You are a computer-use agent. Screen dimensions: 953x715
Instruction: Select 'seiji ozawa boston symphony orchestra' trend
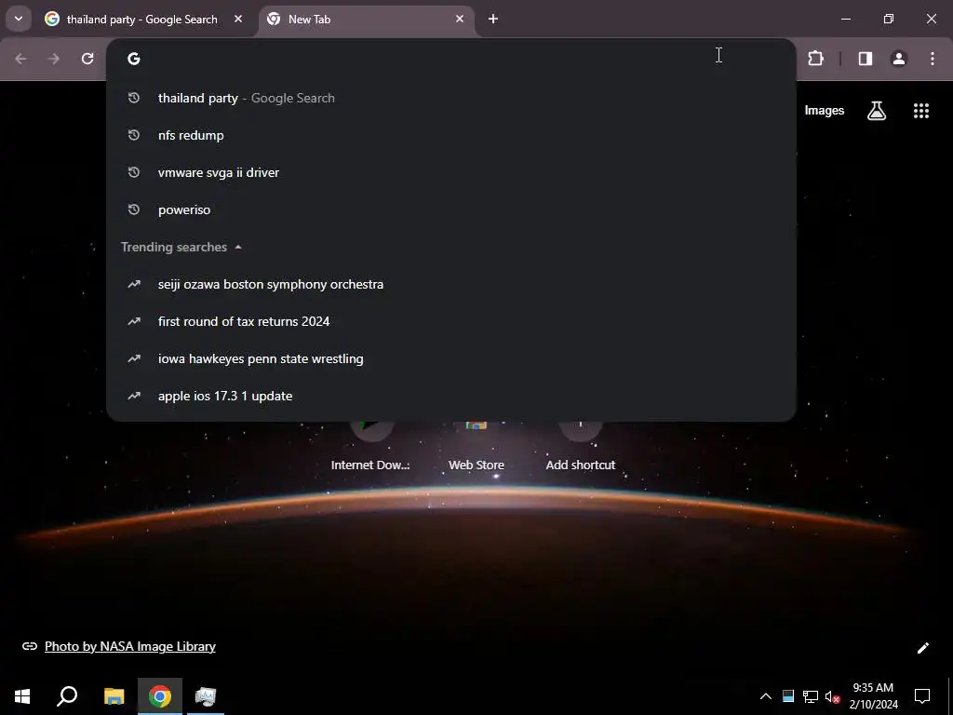pyautogui.click(x=451, y=284)
